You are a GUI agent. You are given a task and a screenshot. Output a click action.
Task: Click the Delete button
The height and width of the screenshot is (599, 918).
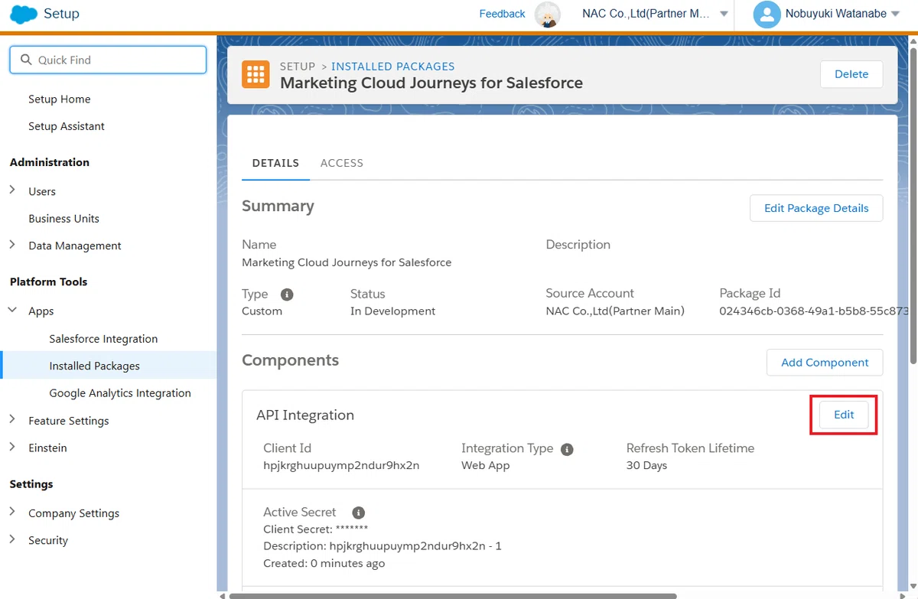tap(851, 74)
